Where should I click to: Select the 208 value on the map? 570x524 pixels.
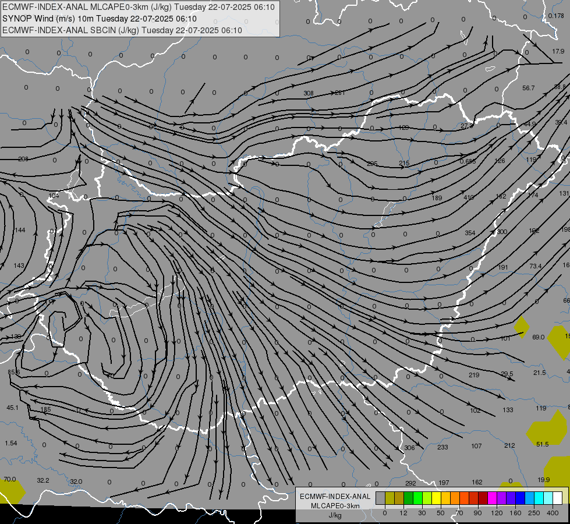coord(23,159)
